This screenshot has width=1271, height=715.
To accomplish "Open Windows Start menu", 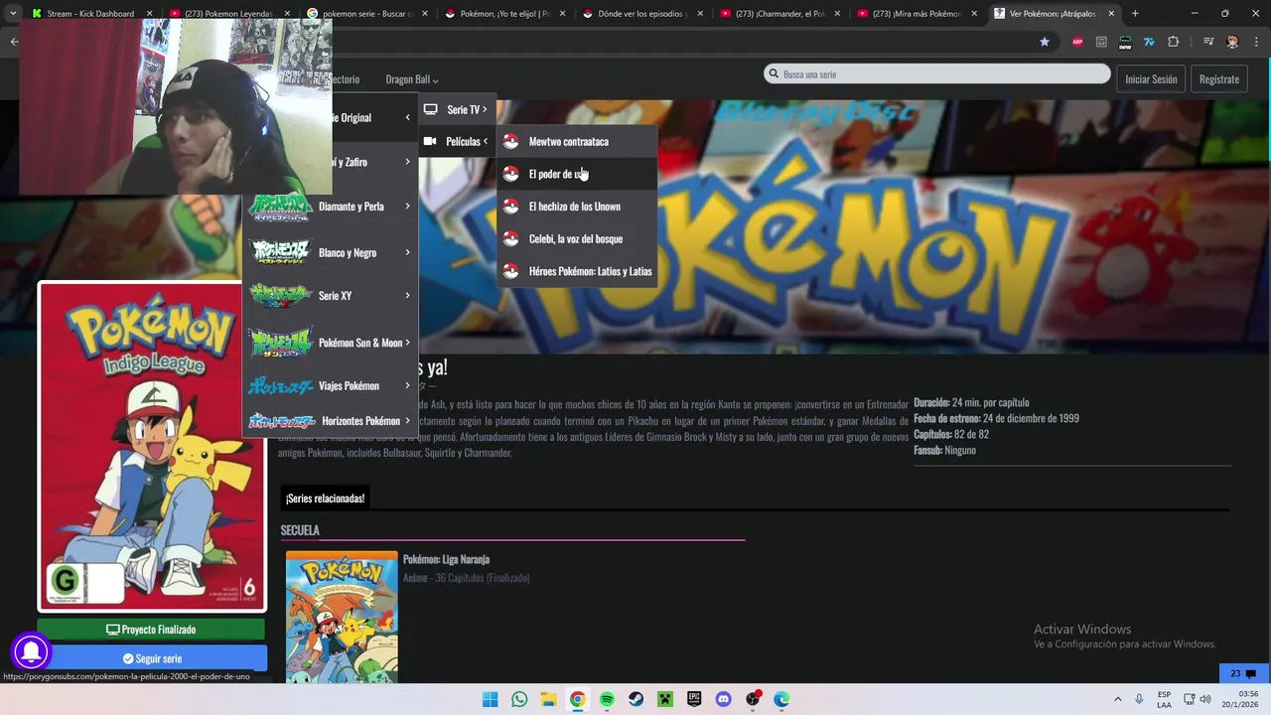I will click(x=490, y=699).
